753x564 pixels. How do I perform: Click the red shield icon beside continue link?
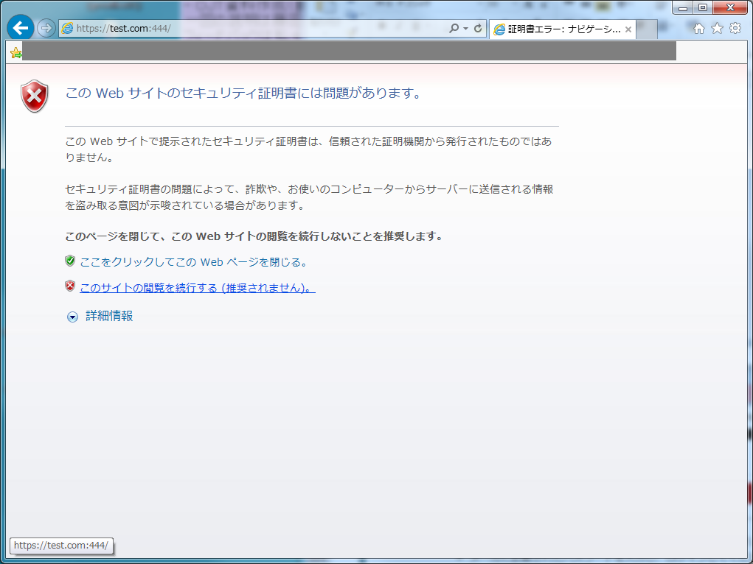(70, 286)
